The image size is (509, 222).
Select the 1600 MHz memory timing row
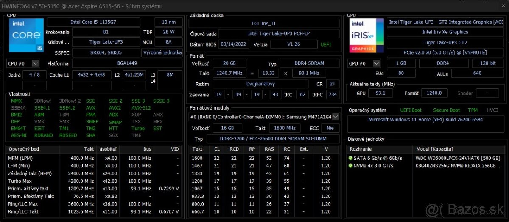point(263,158)
